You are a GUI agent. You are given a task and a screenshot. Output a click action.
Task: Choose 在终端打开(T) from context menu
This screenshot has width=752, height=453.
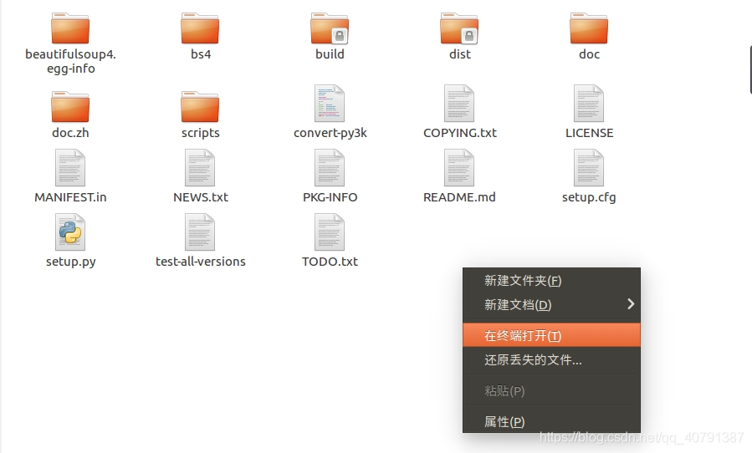click(x=551, y=335)
